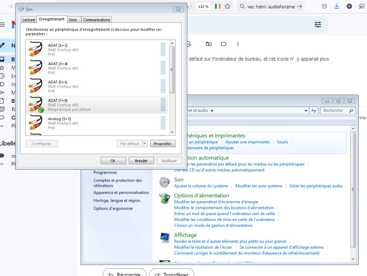Open 'Apparence et personnalisation' sidebar link
The width and height of the screenshot is (367, 276).
[121, 193]
